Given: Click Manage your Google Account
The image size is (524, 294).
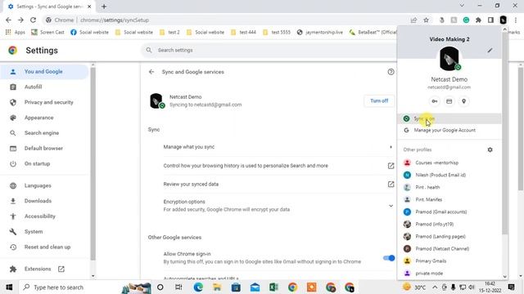Looking at the screenshot, I should coord(449,131).
